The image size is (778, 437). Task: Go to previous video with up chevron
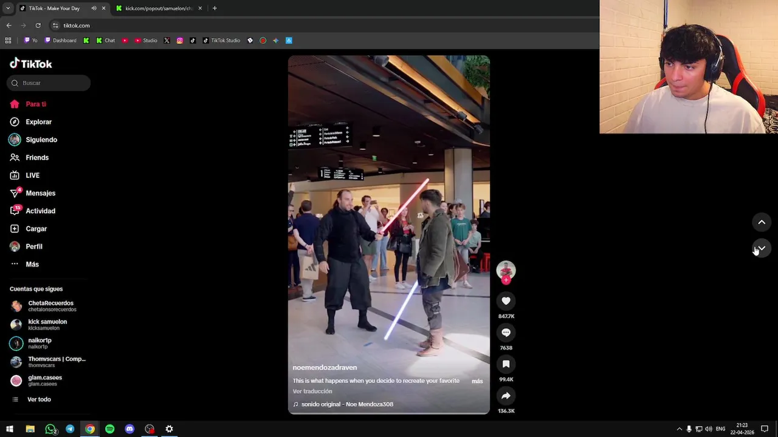click(762, 222)
